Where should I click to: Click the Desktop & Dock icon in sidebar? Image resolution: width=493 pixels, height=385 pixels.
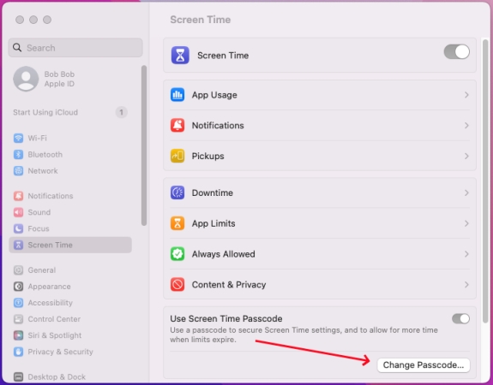18,376
